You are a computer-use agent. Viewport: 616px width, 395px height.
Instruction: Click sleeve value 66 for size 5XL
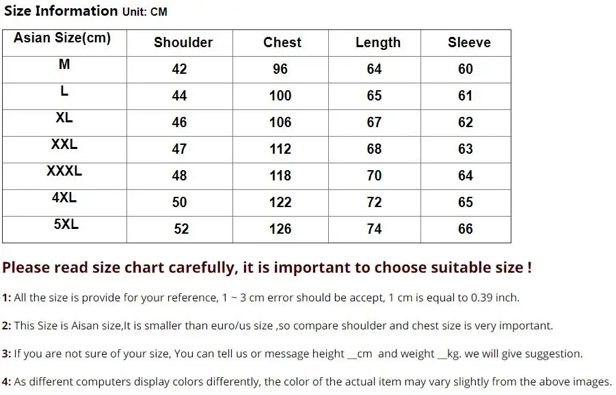point(466,229)
